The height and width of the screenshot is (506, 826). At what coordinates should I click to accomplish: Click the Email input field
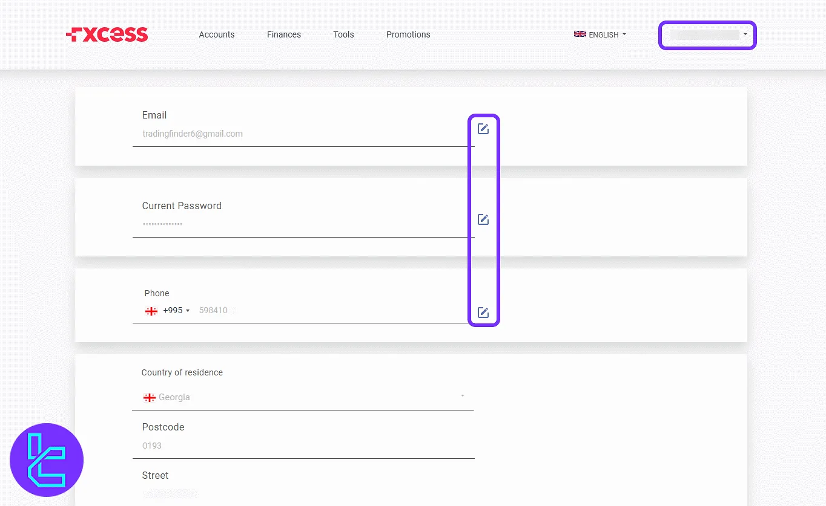click(303, 134)
